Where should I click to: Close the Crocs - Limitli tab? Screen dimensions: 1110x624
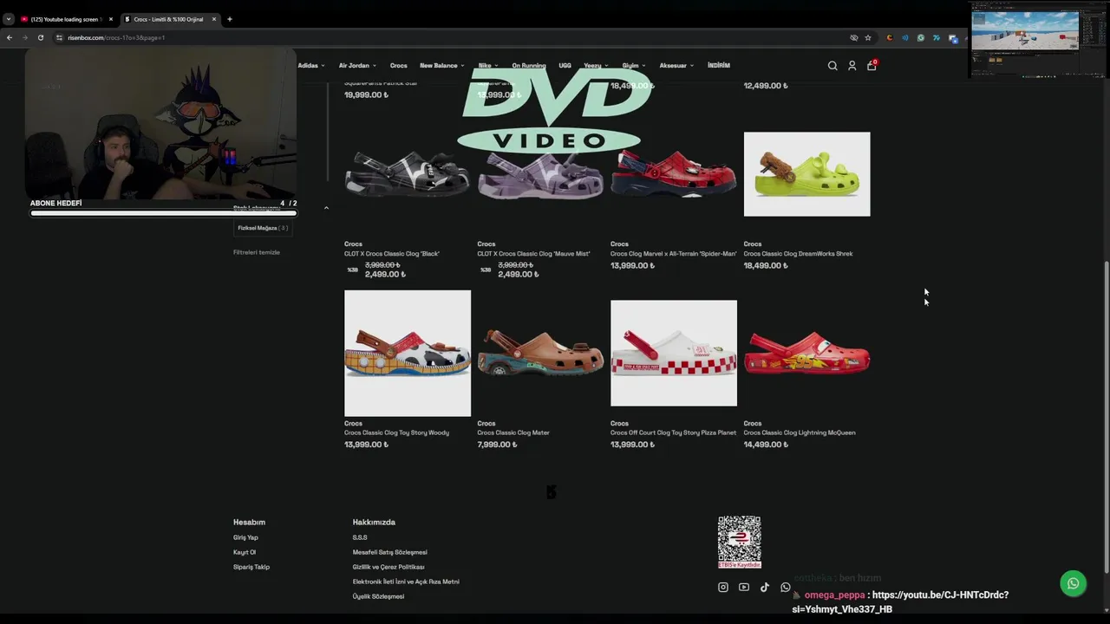213,19
